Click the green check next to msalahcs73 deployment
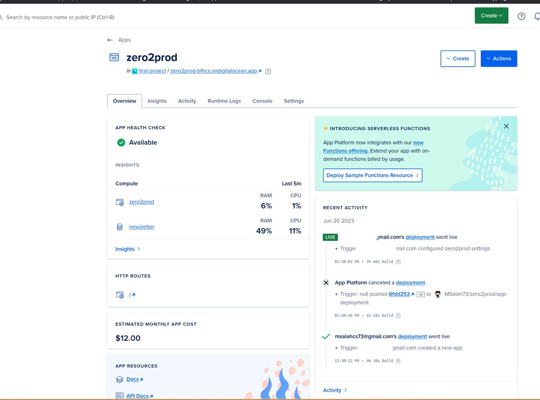The width and height of the screenshot is (540, 400). (x=326, y=337)
